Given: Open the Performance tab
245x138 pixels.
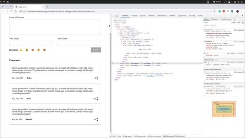Looking at the screenshot, I should click(x=162, y=16).
